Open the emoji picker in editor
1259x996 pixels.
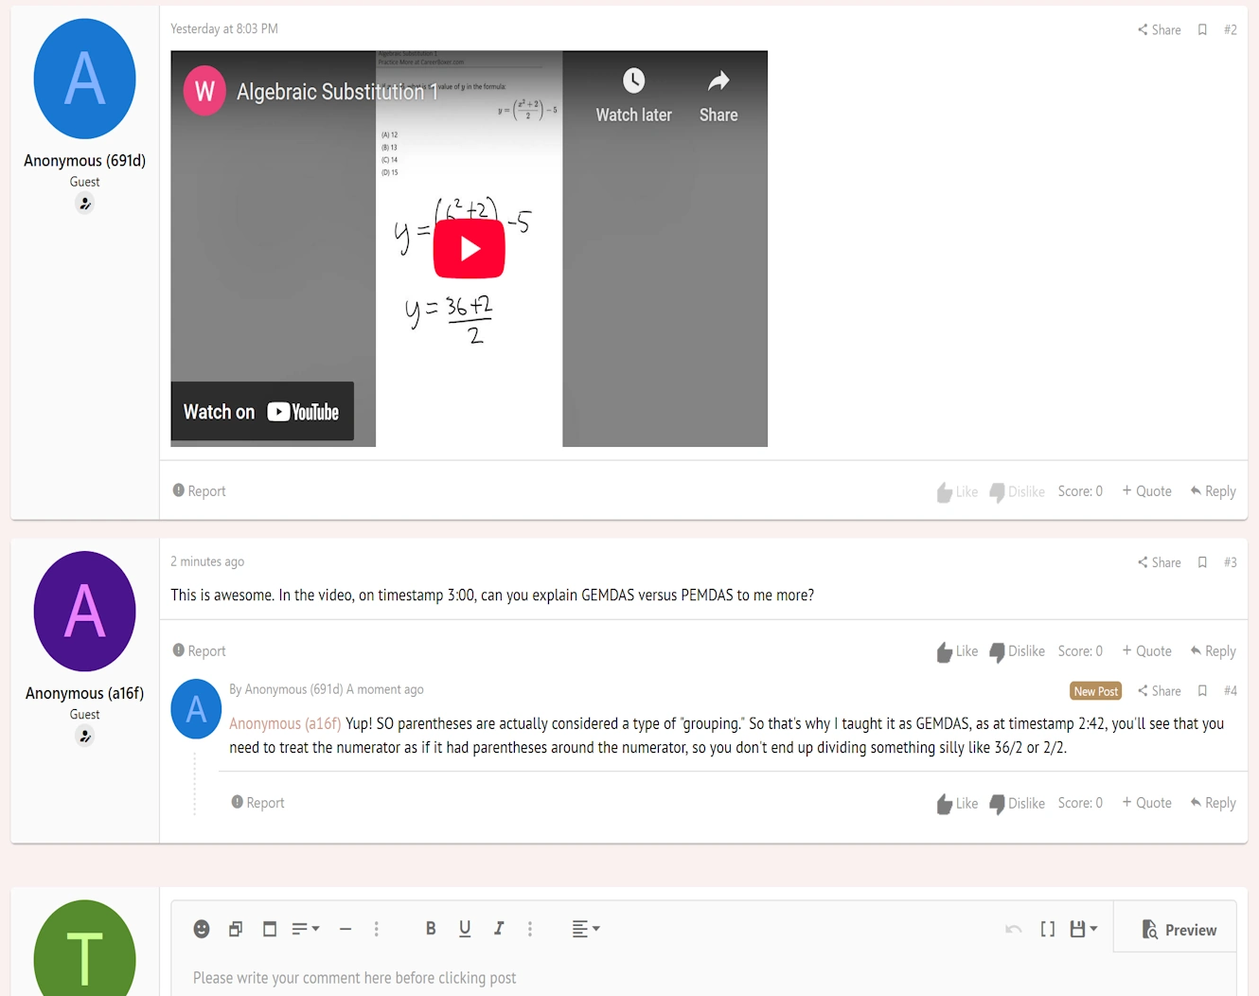click(x=202, y=929)
